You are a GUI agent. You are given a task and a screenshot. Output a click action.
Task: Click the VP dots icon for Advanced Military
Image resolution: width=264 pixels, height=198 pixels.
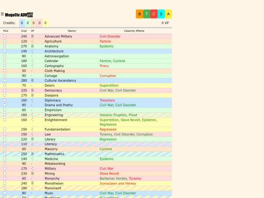point(32,36)
